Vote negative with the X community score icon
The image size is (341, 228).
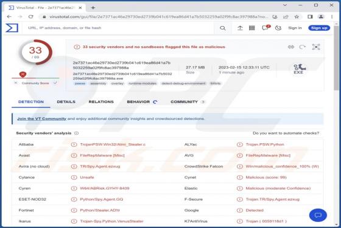[16, 83]
